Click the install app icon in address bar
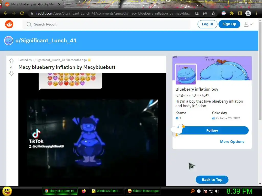This screenshot has height=196, width=262. point(197,13)
